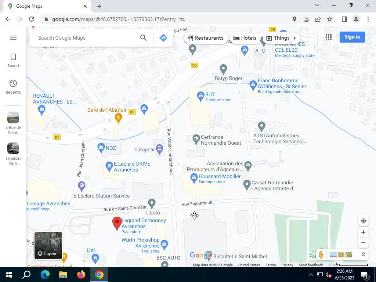This screenshot has height=282, width=376.
Task: Open a new browser tab
Action: point(99,6)
